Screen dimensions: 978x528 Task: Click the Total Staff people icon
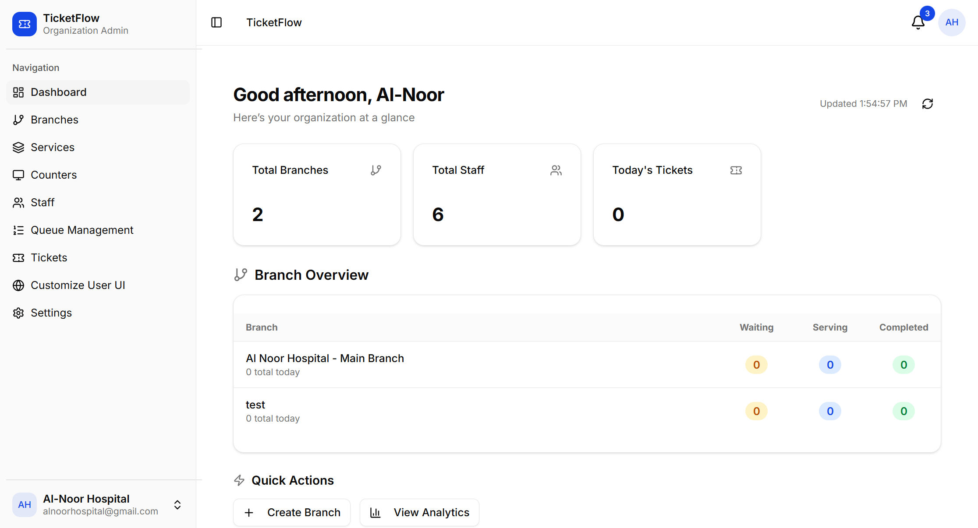556,170
